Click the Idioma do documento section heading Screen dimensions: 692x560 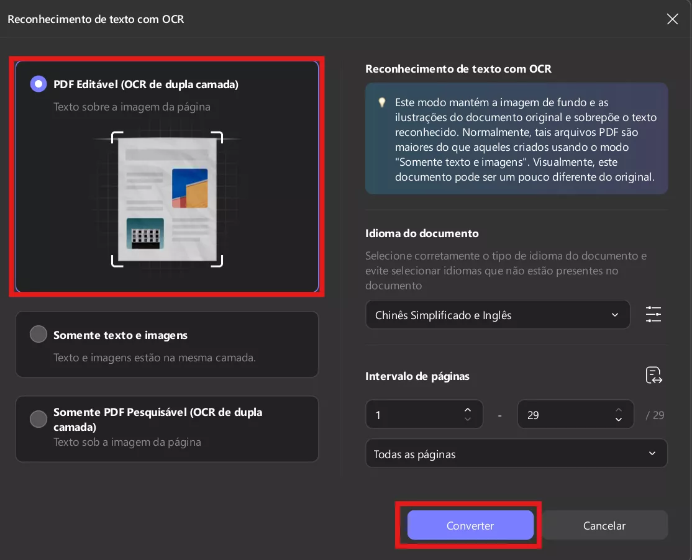(422, 233)
